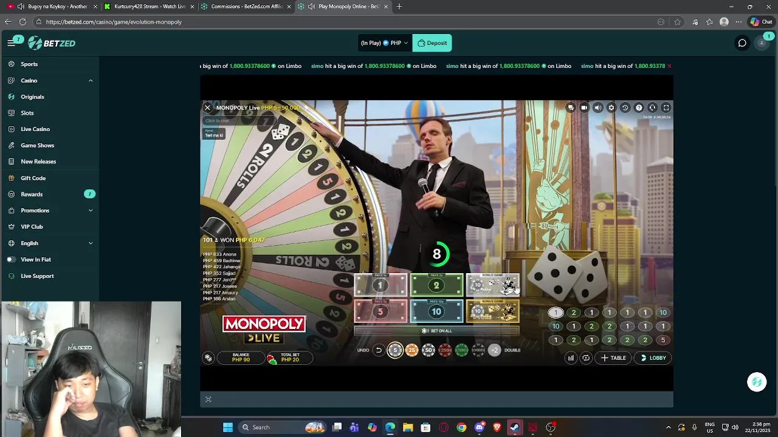Open the Copilot Chat button
The height and width of the screenshot is (437, 778).
[761, 22]
